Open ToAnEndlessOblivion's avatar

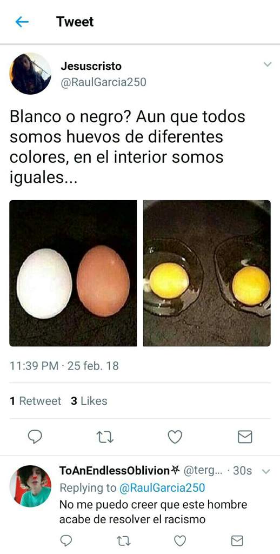[x=30, y=486]
